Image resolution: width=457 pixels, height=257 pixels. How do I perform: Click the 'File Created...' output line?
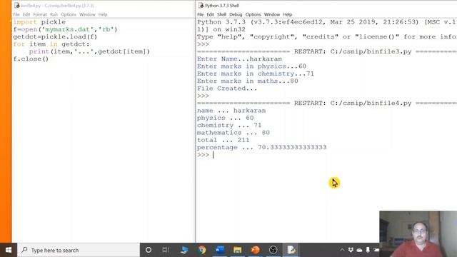click(x=227, y=89)
